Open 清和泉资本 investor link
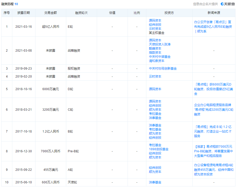Screen dimensions: 237x188 coord(157,61)
